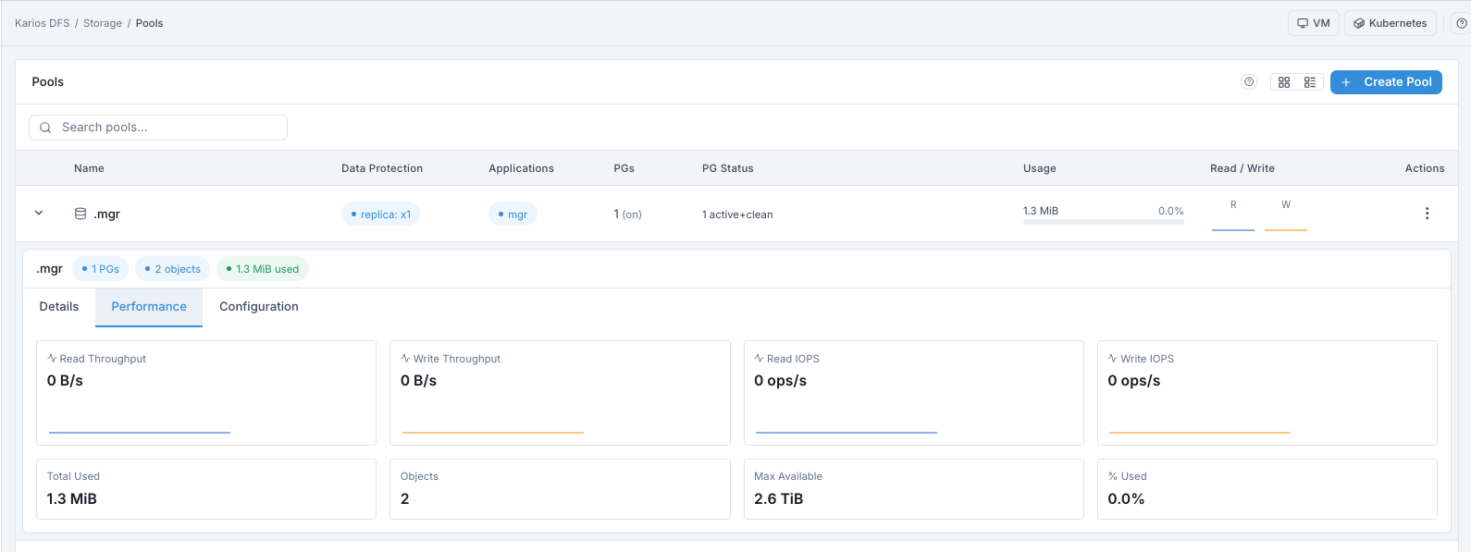Click the 0 ops/s Write IOPS value
1471x552 pixels.
1134,381
